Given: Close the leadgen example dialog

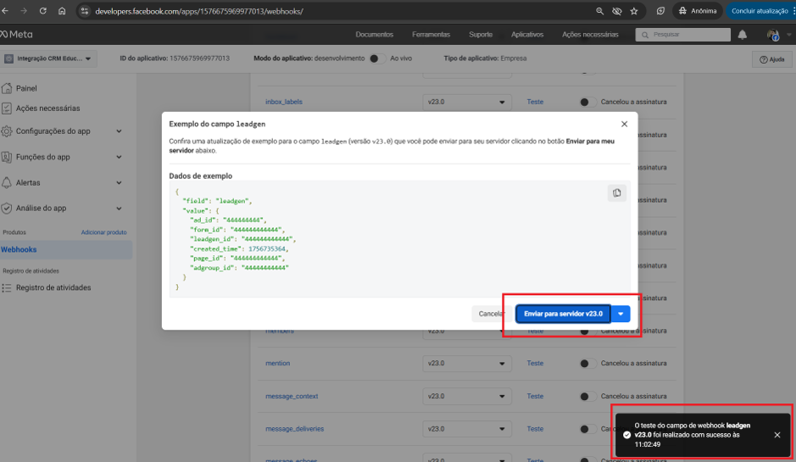Looking at the screenshot, I should tap(625, 124).
